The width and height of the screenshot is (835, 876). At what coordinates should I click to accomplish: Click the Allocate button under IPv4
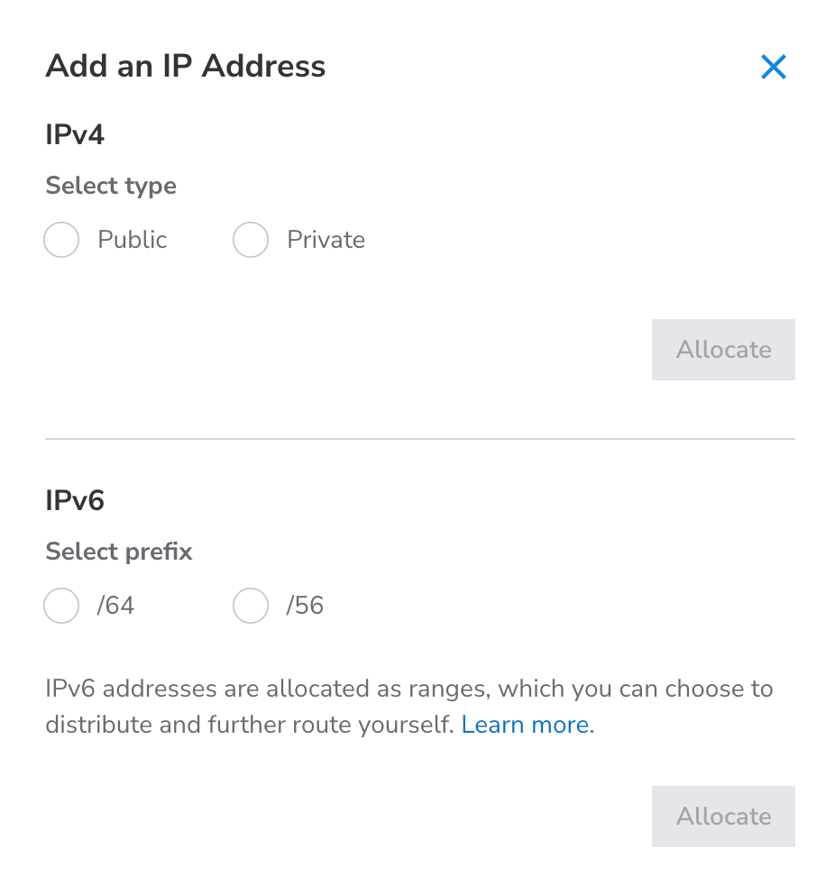pos(723,350)
